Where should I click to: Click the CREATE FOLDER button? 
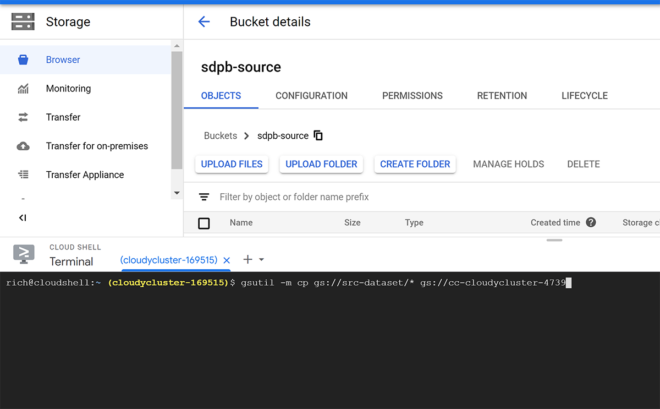click(x=415, y=164)
